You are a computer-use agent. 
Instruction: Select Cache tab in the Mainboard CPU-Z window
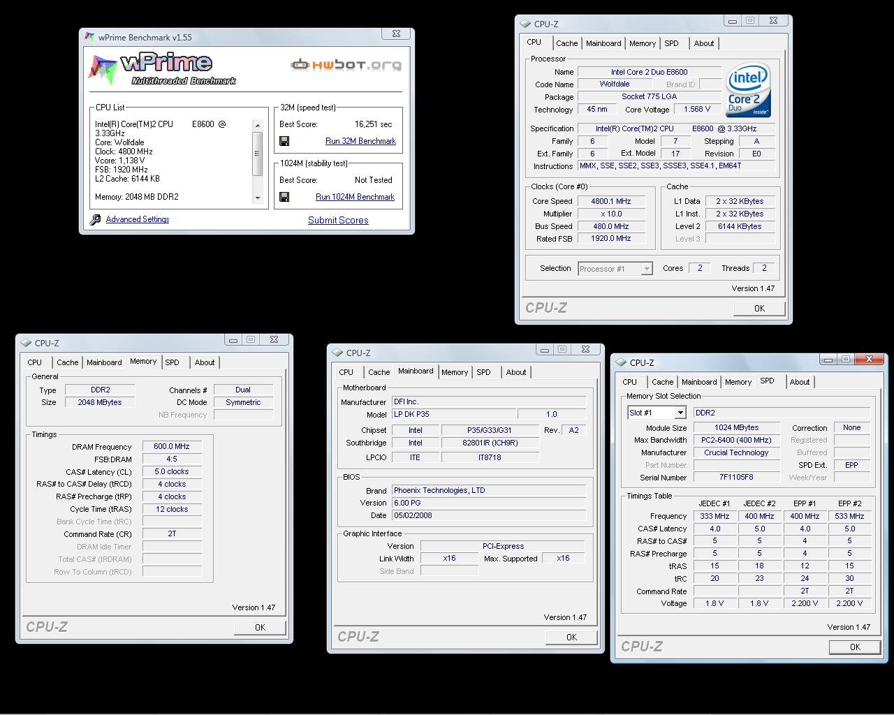[x=379, y=372]
